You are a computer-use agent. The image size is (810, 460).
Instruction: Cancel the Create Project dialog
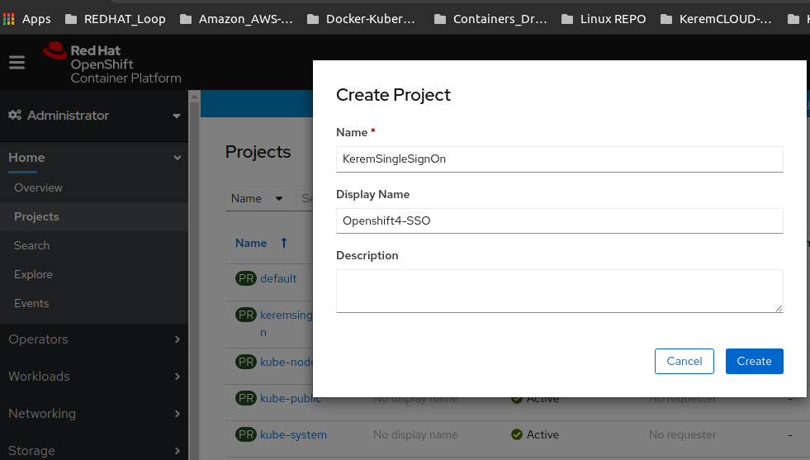(684, 361)
